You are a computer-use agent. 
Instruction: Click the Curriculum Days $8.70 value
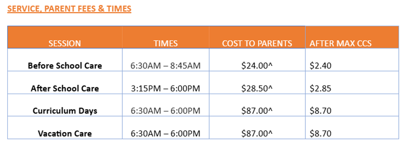click(320, 111)
